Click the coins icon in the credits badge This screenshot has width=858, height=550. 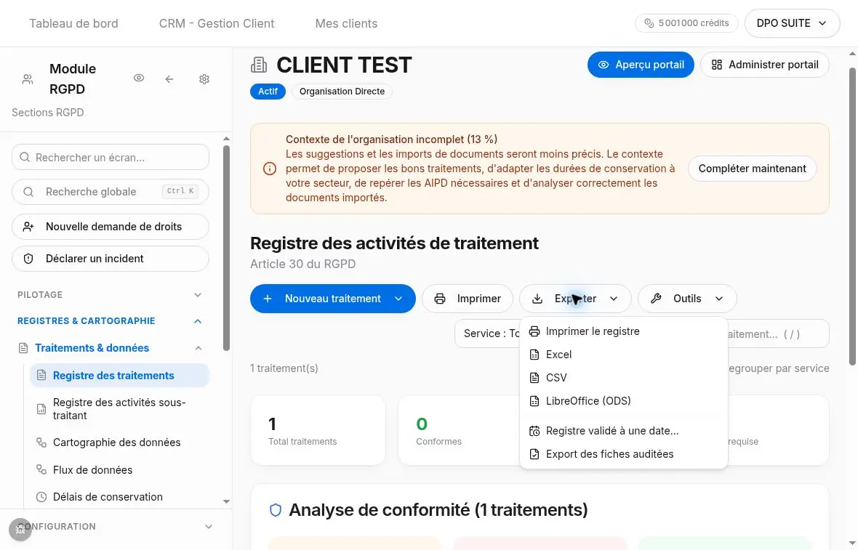point(649,23)
